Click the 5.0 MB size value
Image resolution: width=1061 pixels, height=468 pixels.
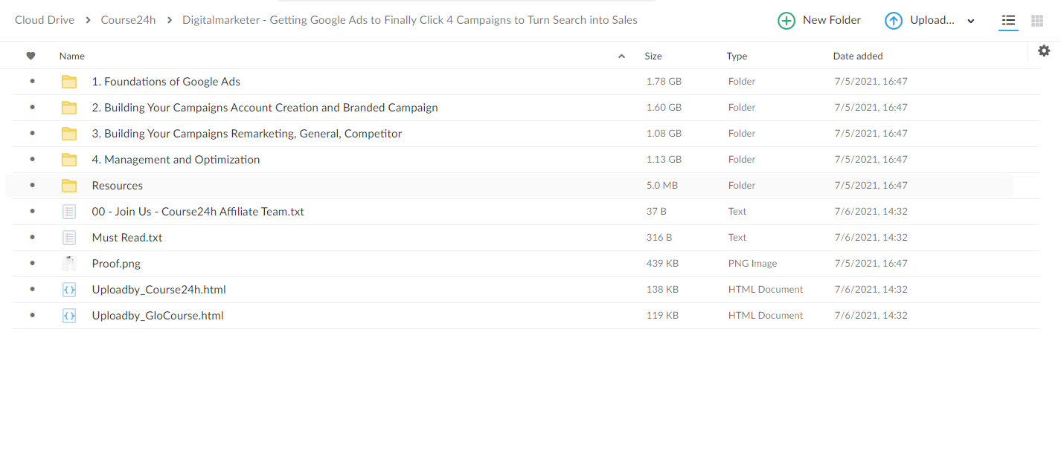(661, 186)
